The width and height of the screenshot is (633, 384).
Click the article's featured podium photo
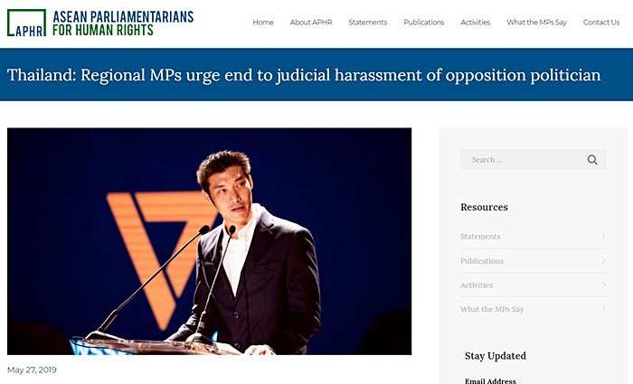209,241
